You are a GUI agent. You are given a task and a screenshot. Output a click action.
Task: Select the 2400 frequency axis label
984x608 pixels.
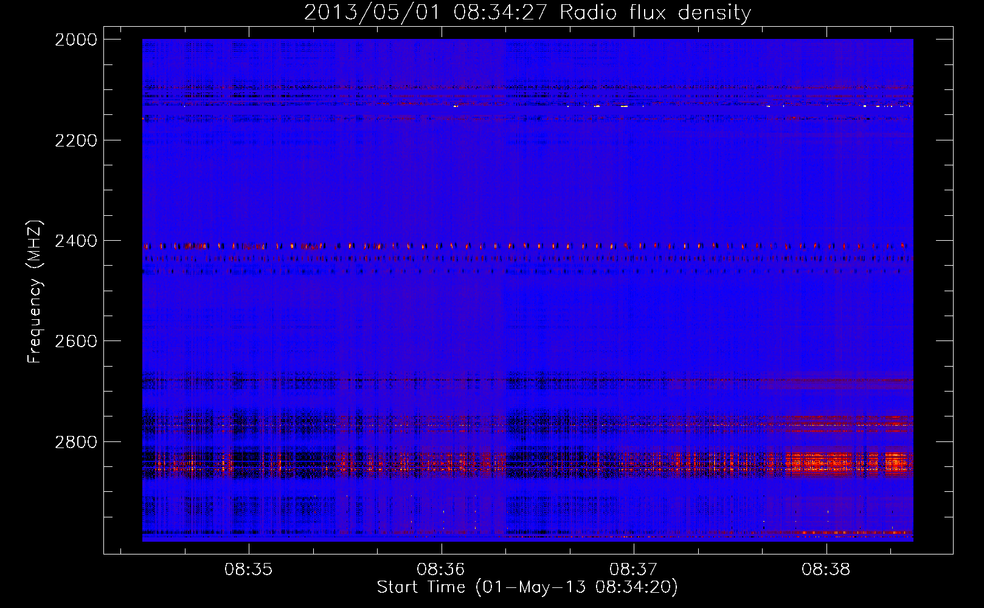tap(76, 241)
